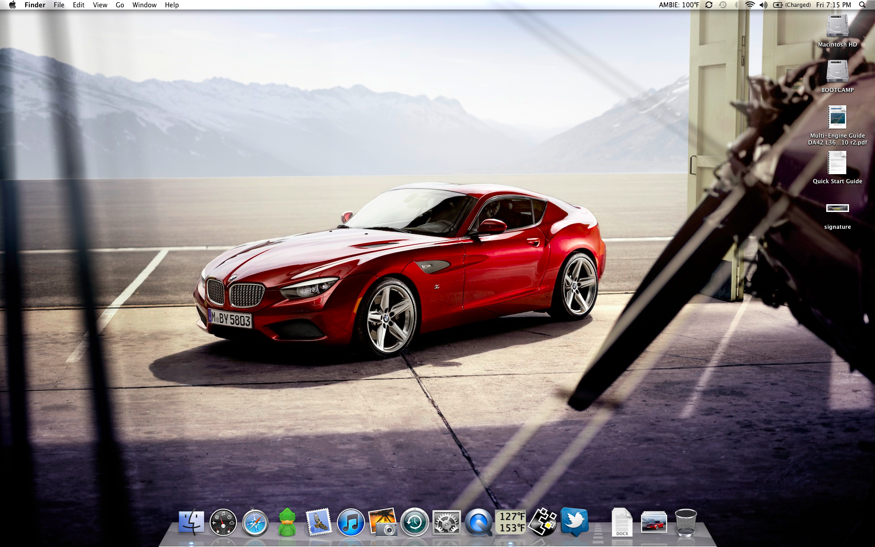Click the Spotlight search magnifier
The image size is (875, 547).
pos(862,5)
